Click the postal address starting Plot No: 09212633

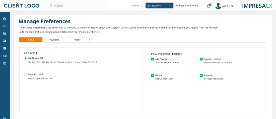click(62, 62)
